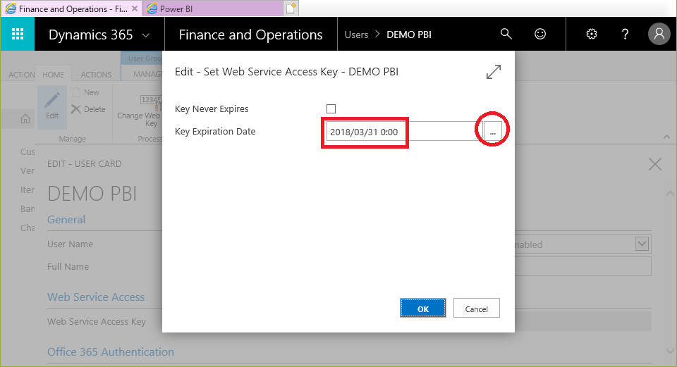Collapse the ribbon with the up chevron
The height and width of the screenshot is (367, 677).
666,137
